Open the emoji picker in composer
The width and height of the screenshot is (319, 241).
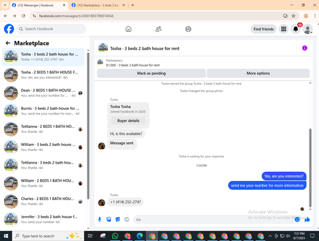(297, 219)
